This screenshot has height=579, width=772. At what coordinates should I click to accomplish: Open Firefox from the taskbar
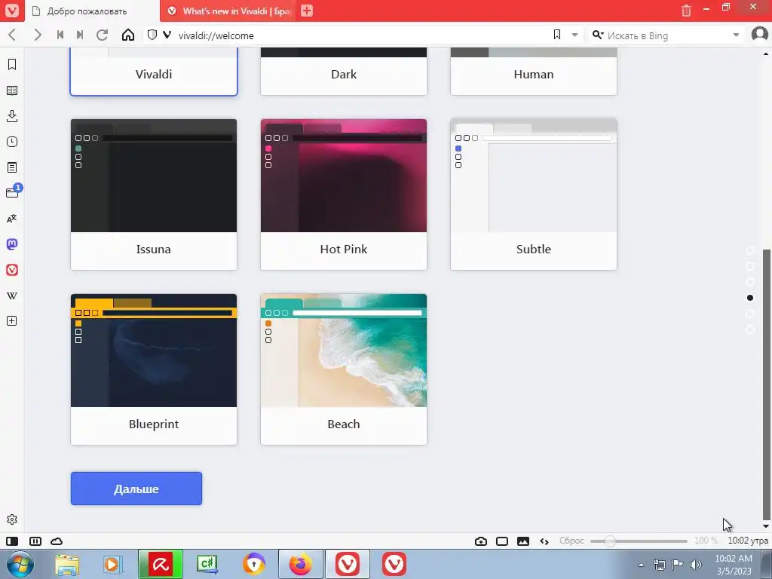click(x=300, y=564)
